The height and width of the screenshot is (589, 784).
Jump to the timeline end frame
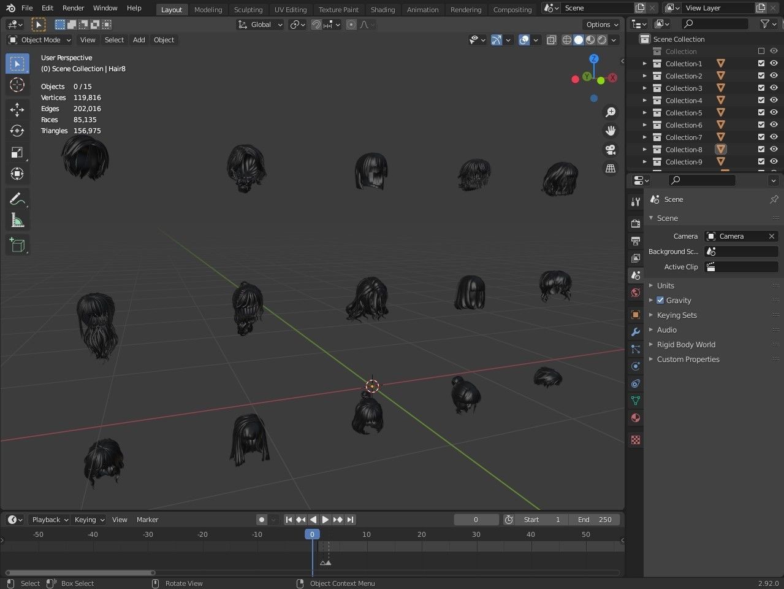click(x=350, y=520)
